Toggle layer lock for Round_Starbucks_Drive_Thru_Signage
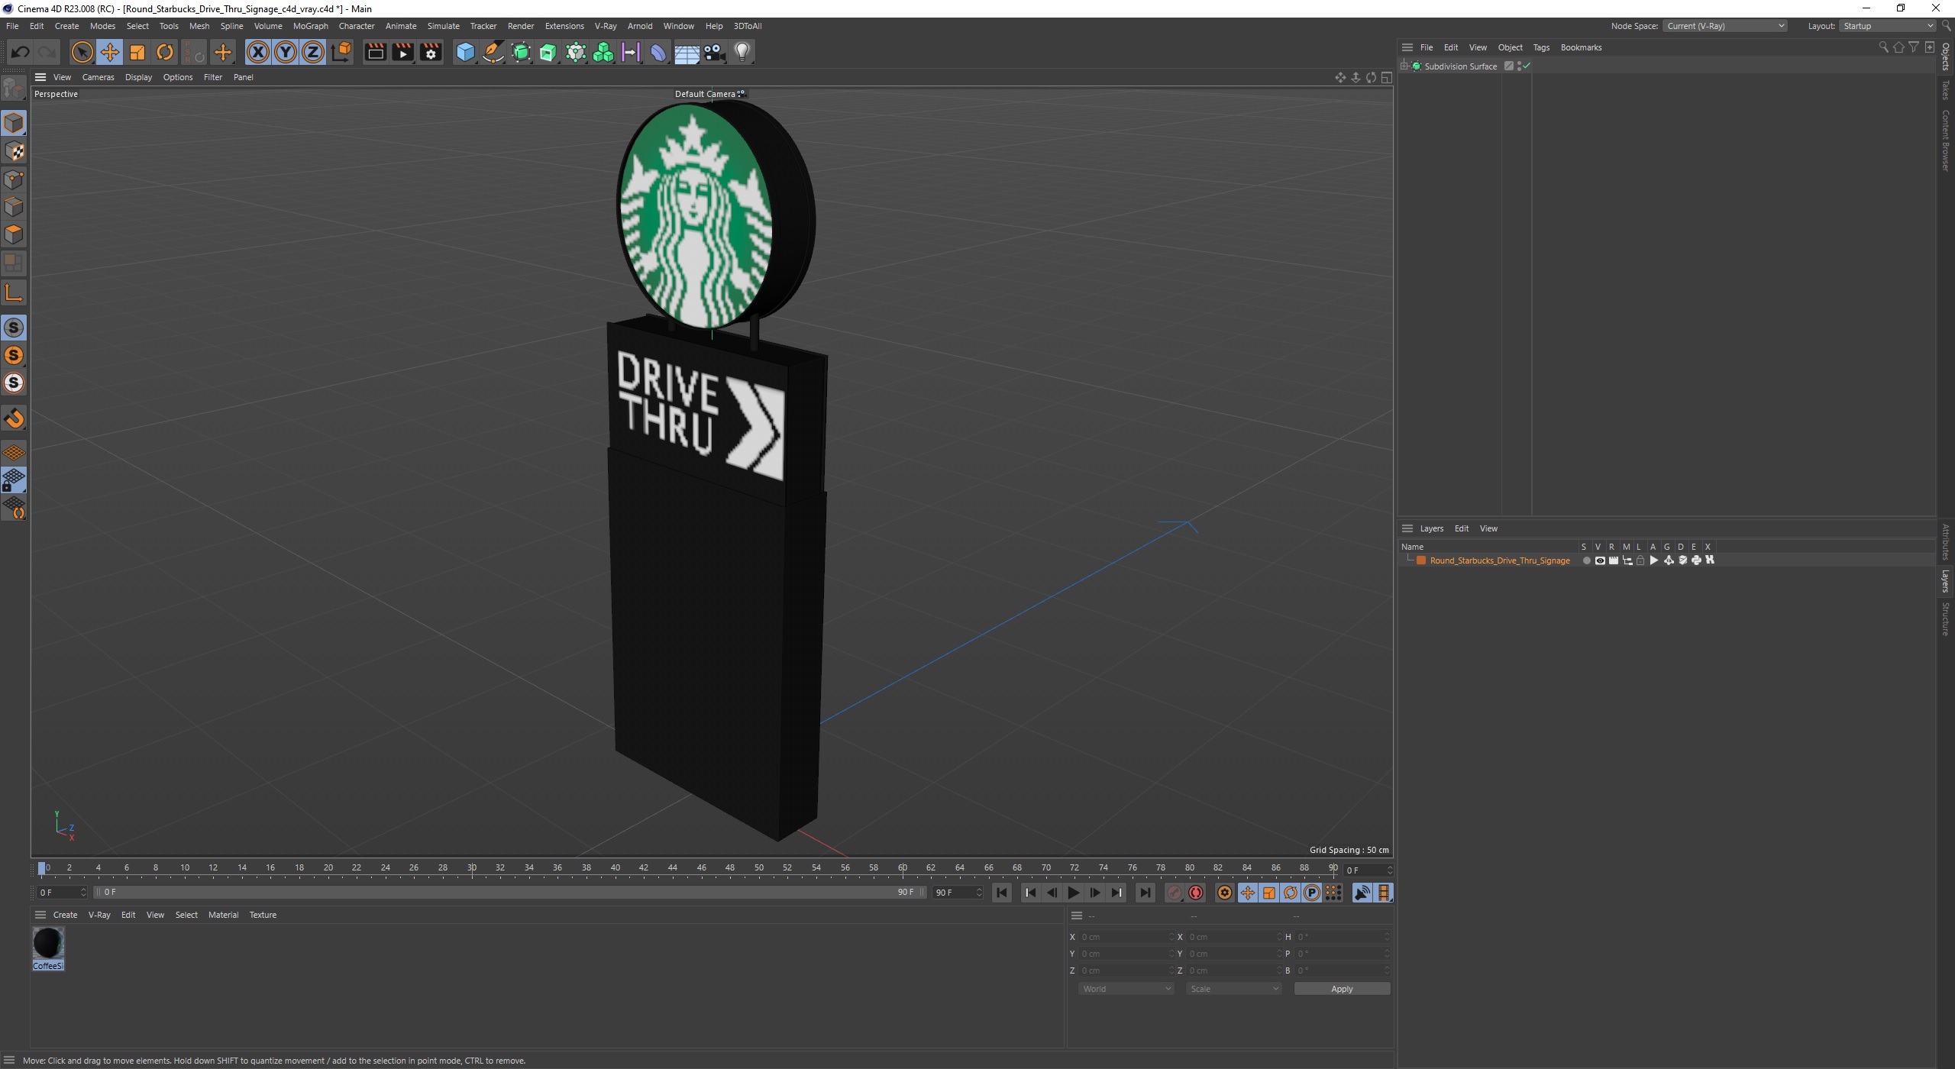The image size is (1955, 1069). click(x=1640, y=560)
